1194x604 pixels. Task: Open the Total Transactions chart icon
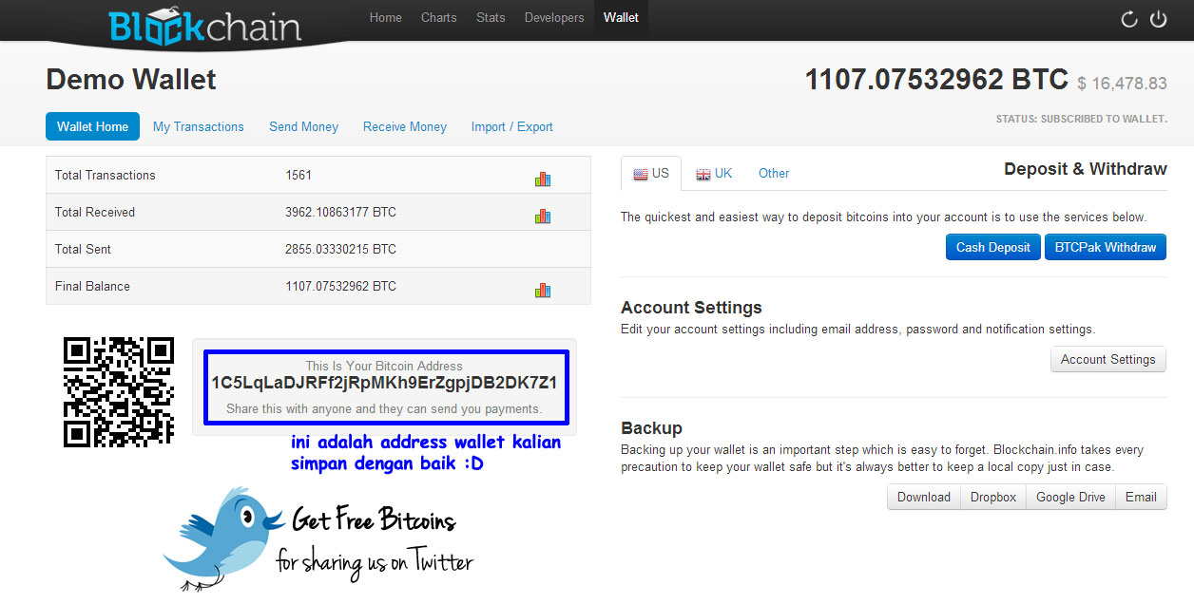(543, 179)
